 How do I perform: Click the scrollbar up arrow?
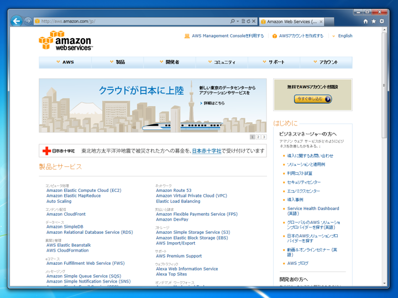pos(384,30)
